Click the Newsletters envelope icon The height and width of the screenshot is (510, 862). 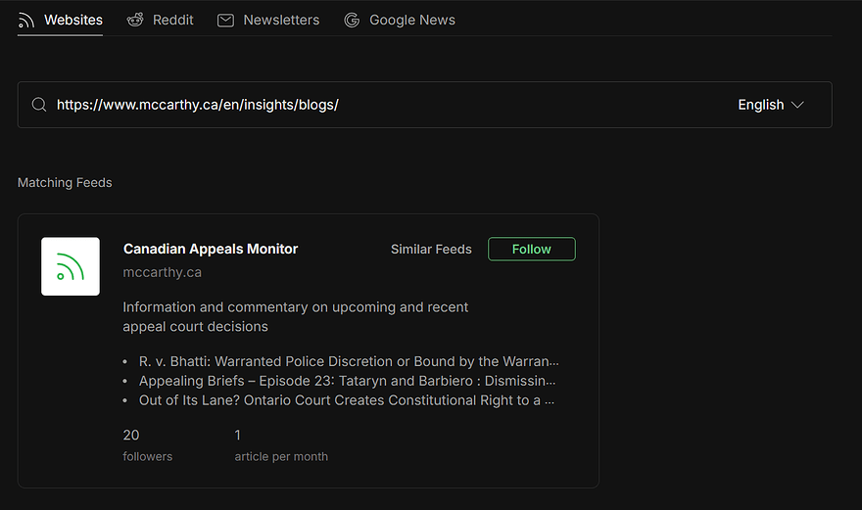pyautogui.click(x=225, y=20)
